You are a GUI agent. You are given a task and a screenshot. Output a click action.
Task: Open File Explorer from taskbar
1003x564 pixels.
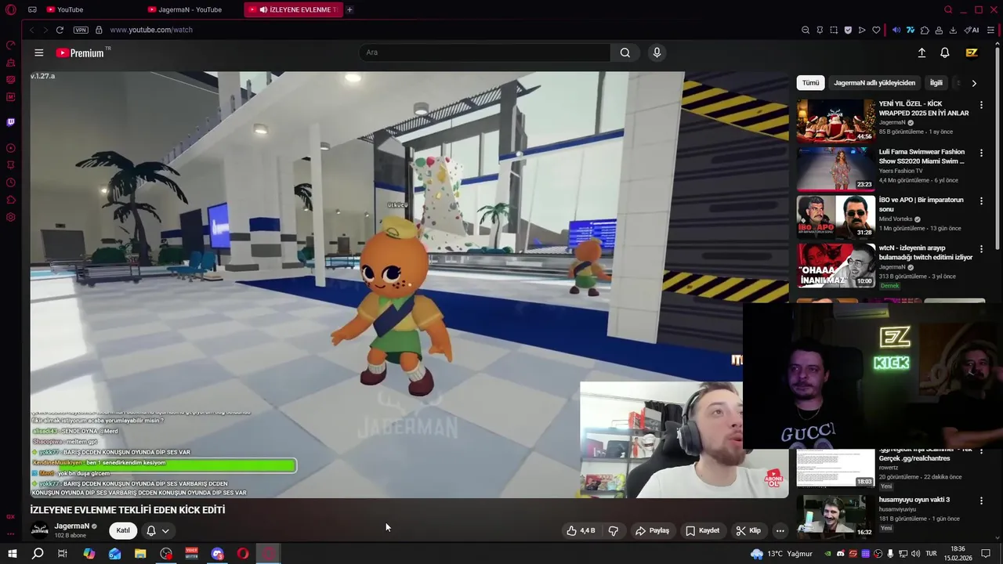(140, 554)
